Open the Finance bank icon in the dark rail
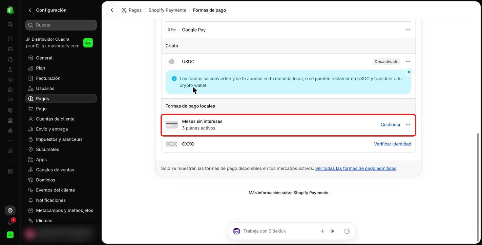Viewport: 482px width, 245px height. 10,120
